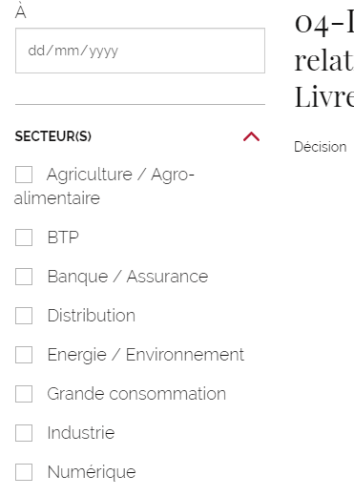Screen dimensions: 354x496
Task: Click the "Décision" tag under the title
Action: [321, 147]
